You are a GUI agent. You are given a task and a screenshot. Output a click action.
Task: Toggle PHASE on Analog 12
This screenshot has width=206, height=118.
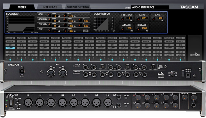point(135,42)
